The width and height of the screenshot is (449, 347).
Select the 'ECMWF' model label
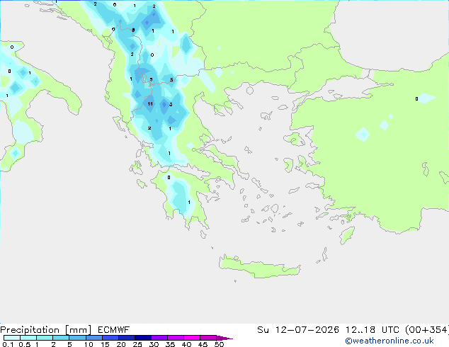114,330
